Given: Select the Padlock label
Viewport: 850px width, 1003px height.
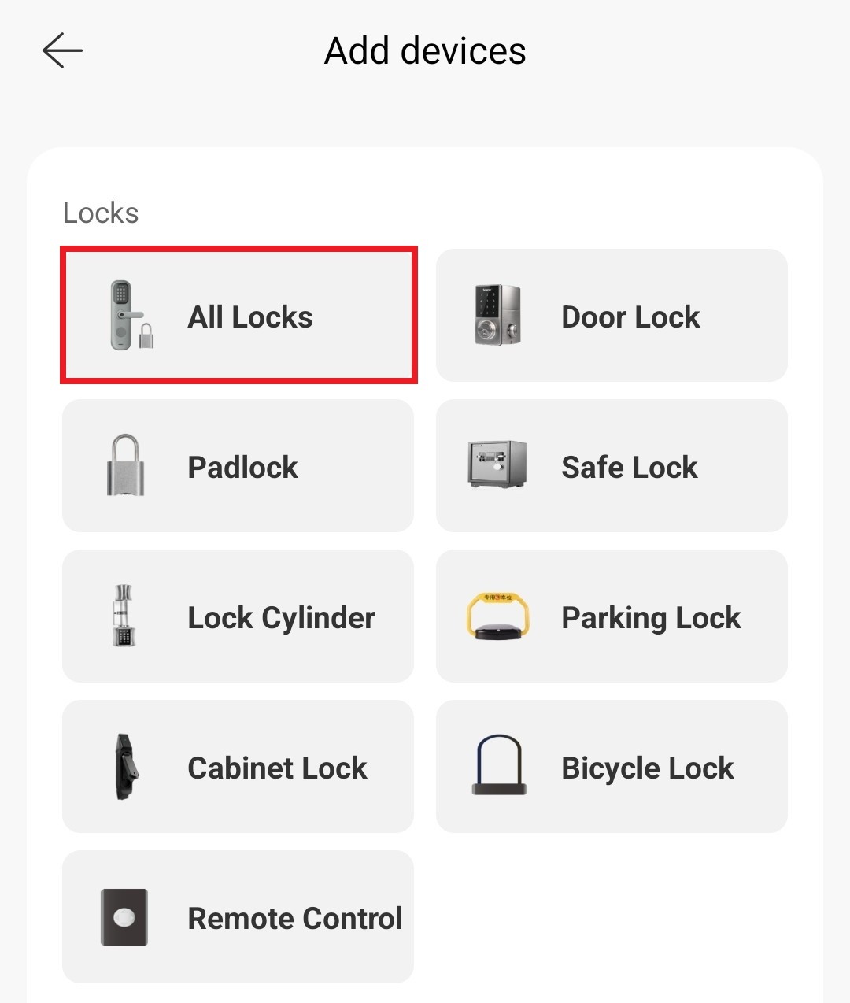Looking at the screenshot, I should (243, 468).
